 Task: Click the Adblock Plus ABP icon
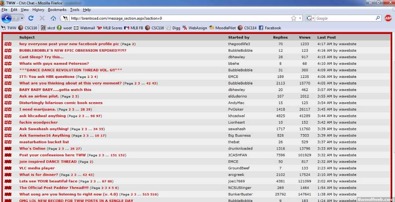click(x=388, y=18)
